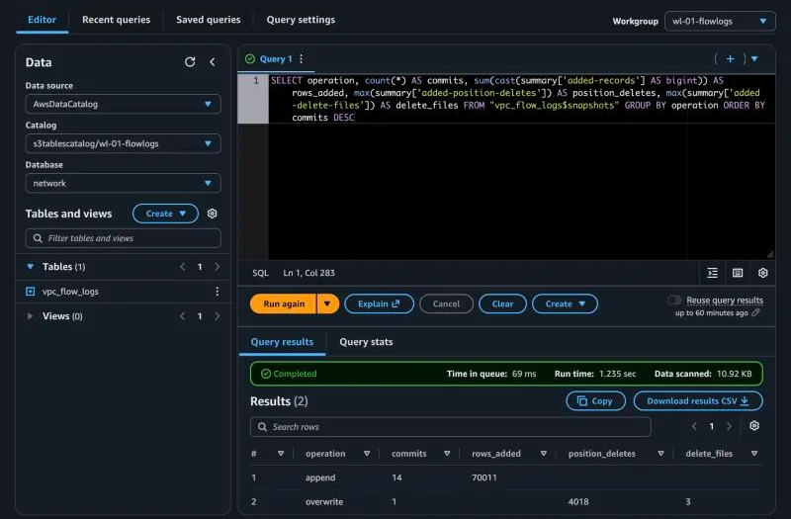Screen dimensions: 791x519
Task: Open the Database dropdown showing network
Action: pos(123,183)
